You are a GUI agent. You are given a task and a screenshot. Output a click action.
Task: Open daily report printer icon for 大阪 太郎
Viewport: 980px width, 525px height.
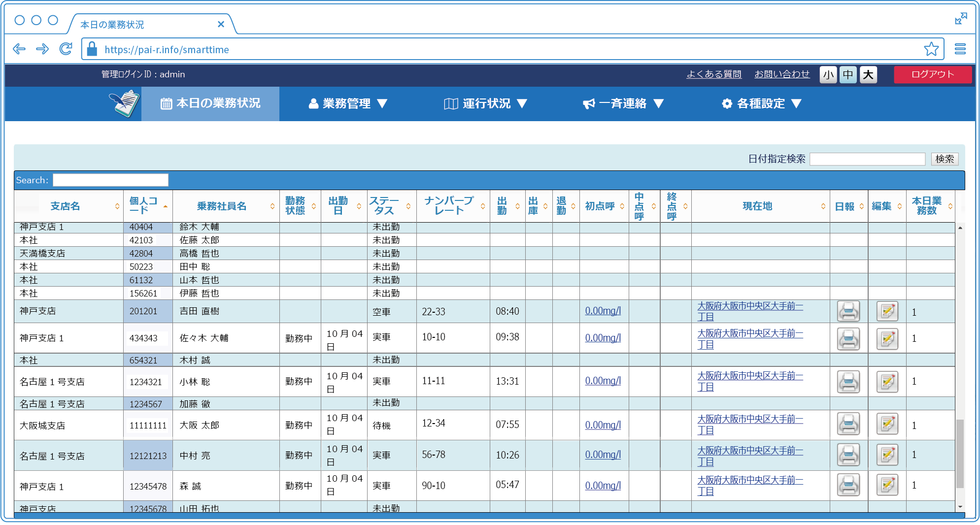848,424
